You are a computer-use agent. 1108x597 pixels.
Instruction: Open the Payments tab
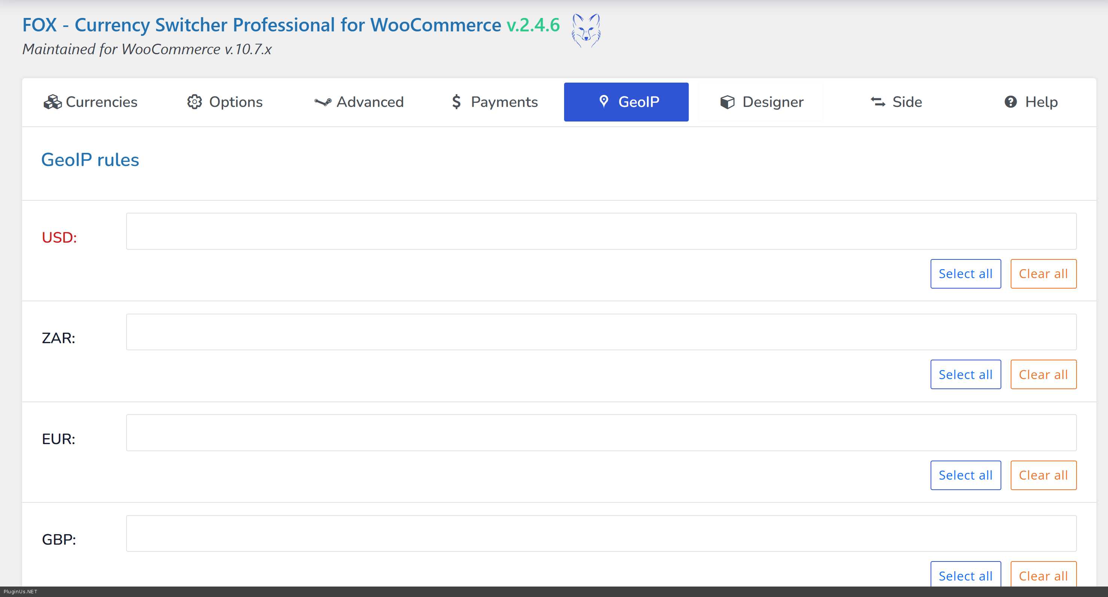click(494, 102)
